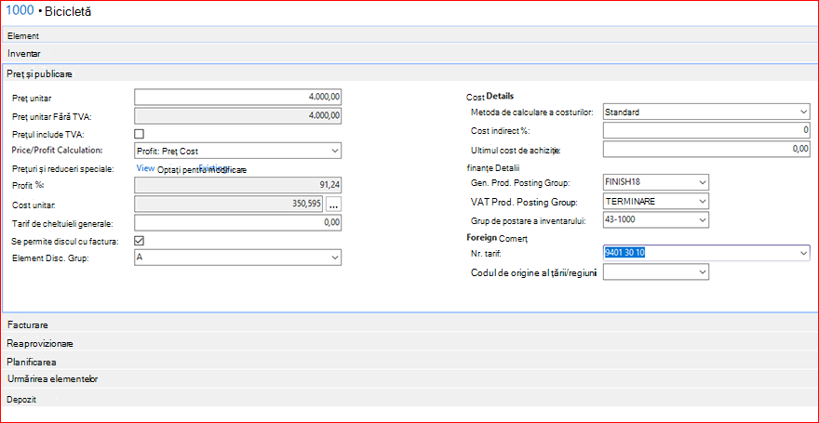Expand the Facturare section
The height and width of the screenshot is (423, 819).
coord(409,324)
